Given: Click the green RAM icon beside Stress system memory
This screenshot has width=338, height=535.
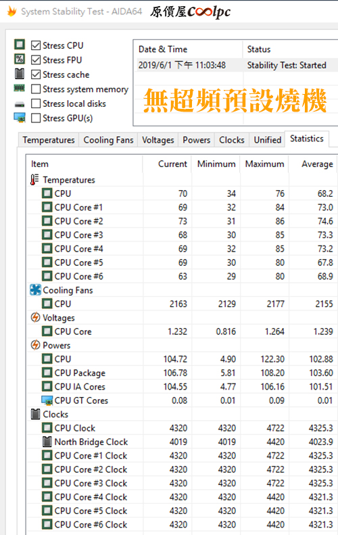Looking at the screenshot, I should coord(19,89).
